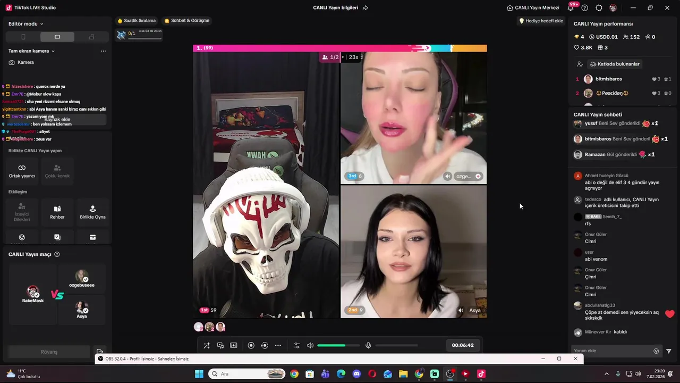The width and height of the screenshot is (680, 383).
Task: Click Hediye hedefi ekle
Action: [541, 21]
